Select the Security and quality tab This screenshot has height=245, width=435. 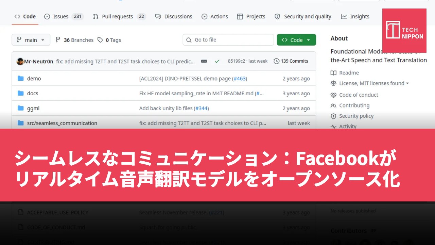tap(303, 16)
